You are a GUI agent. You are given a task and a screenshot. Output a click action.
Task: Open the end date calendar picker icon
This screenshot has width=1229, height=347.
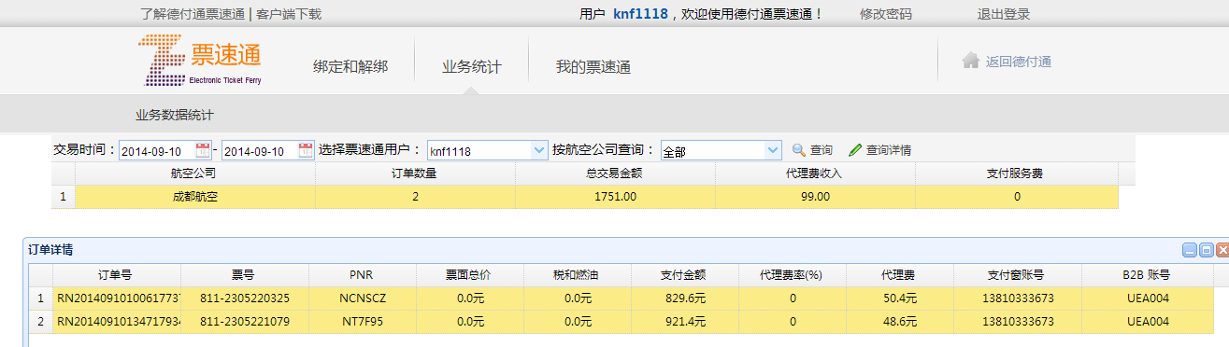coord(306,150)
